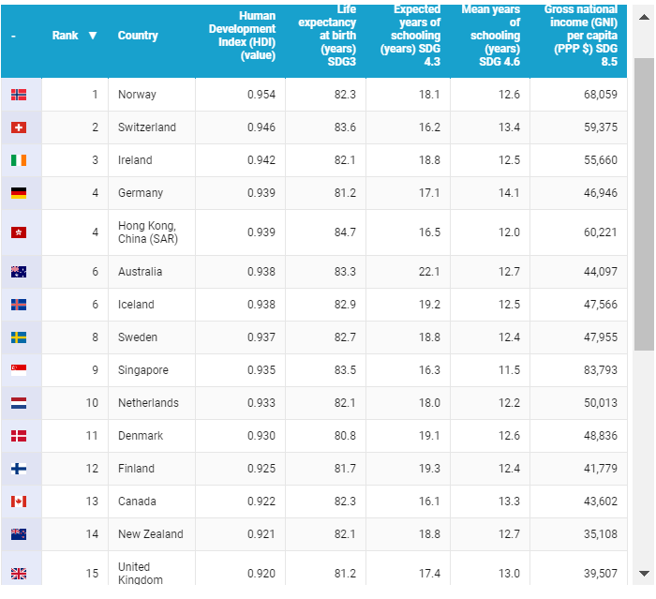656x599 pixels.
Task: Sort by Life expectancy at birth header
Action: 327,36
